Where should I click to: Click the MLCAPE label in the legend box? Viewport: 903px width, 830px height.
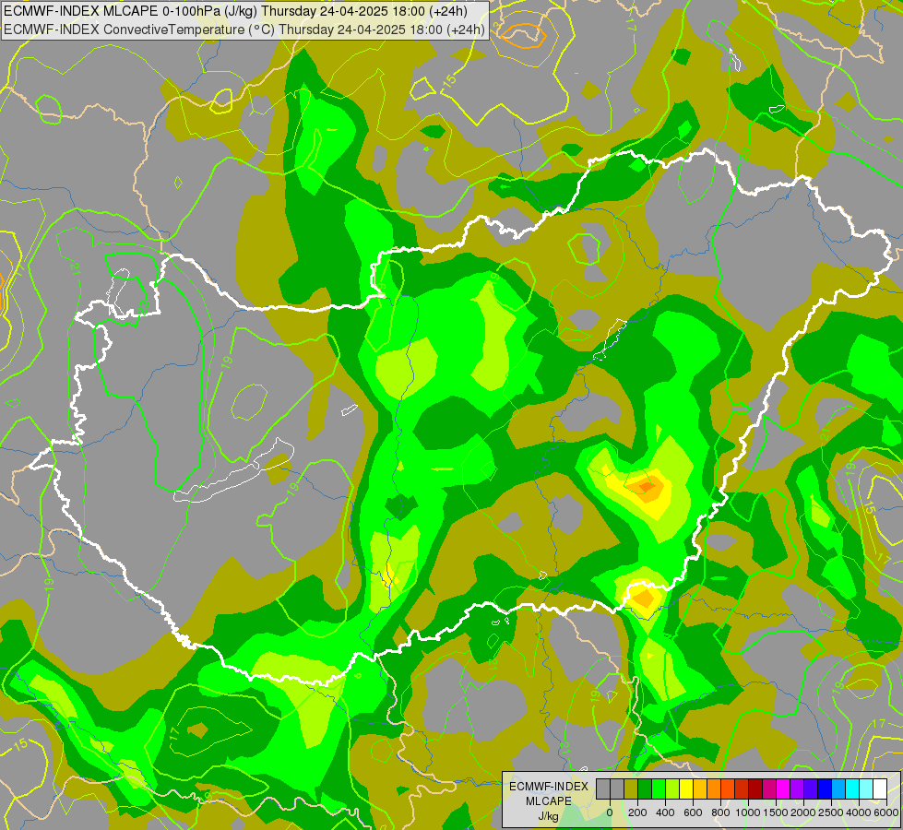point(549,801)
